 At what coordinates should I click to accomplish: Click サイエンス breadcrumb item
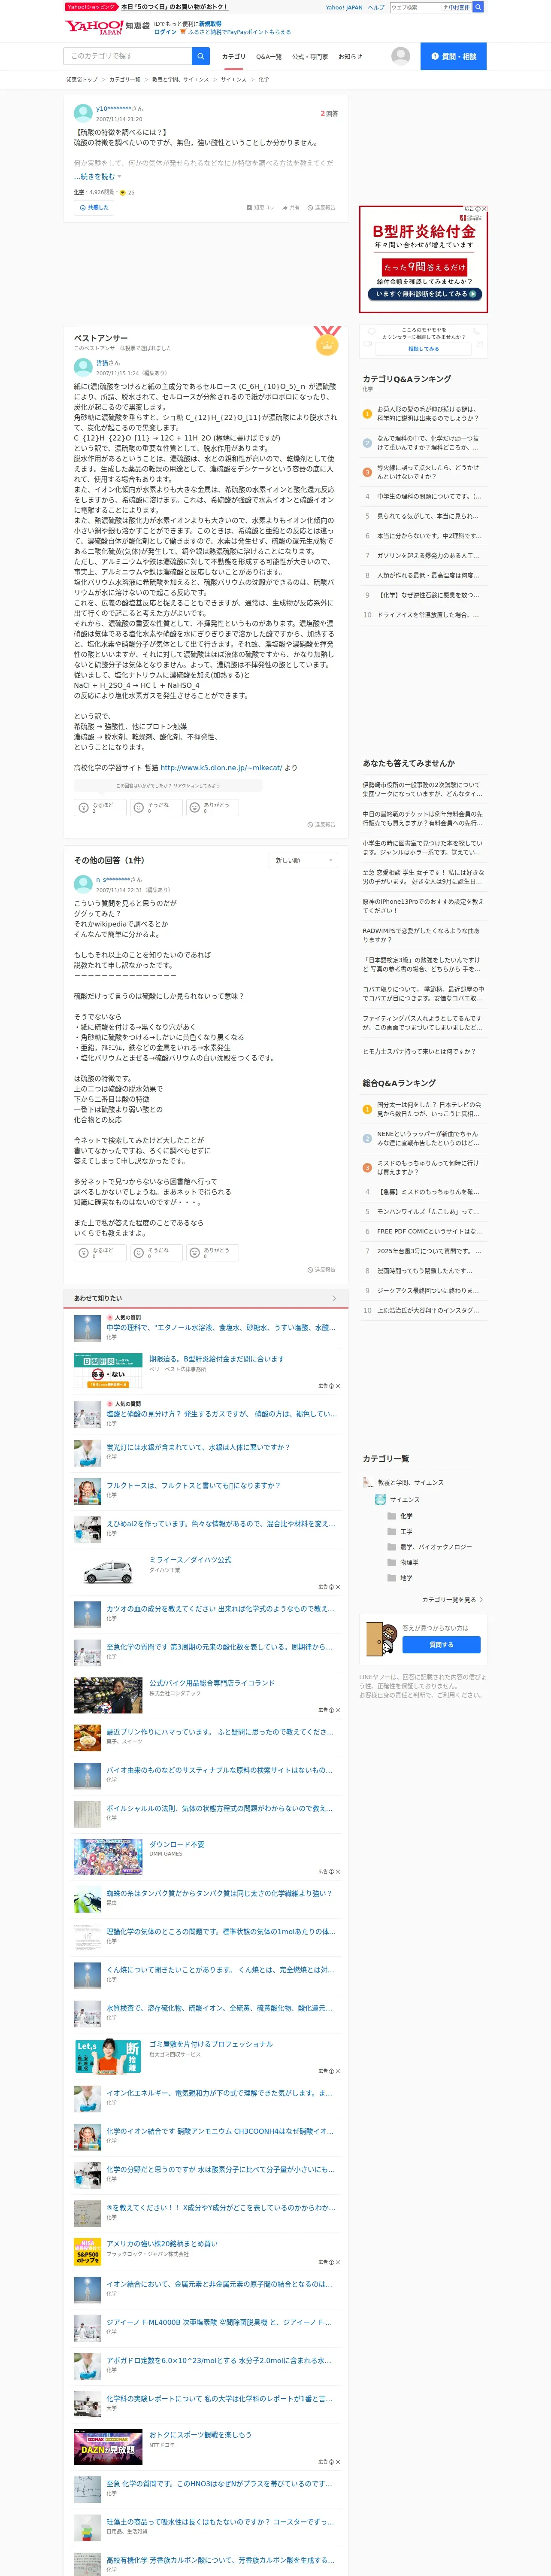[233, 79]
